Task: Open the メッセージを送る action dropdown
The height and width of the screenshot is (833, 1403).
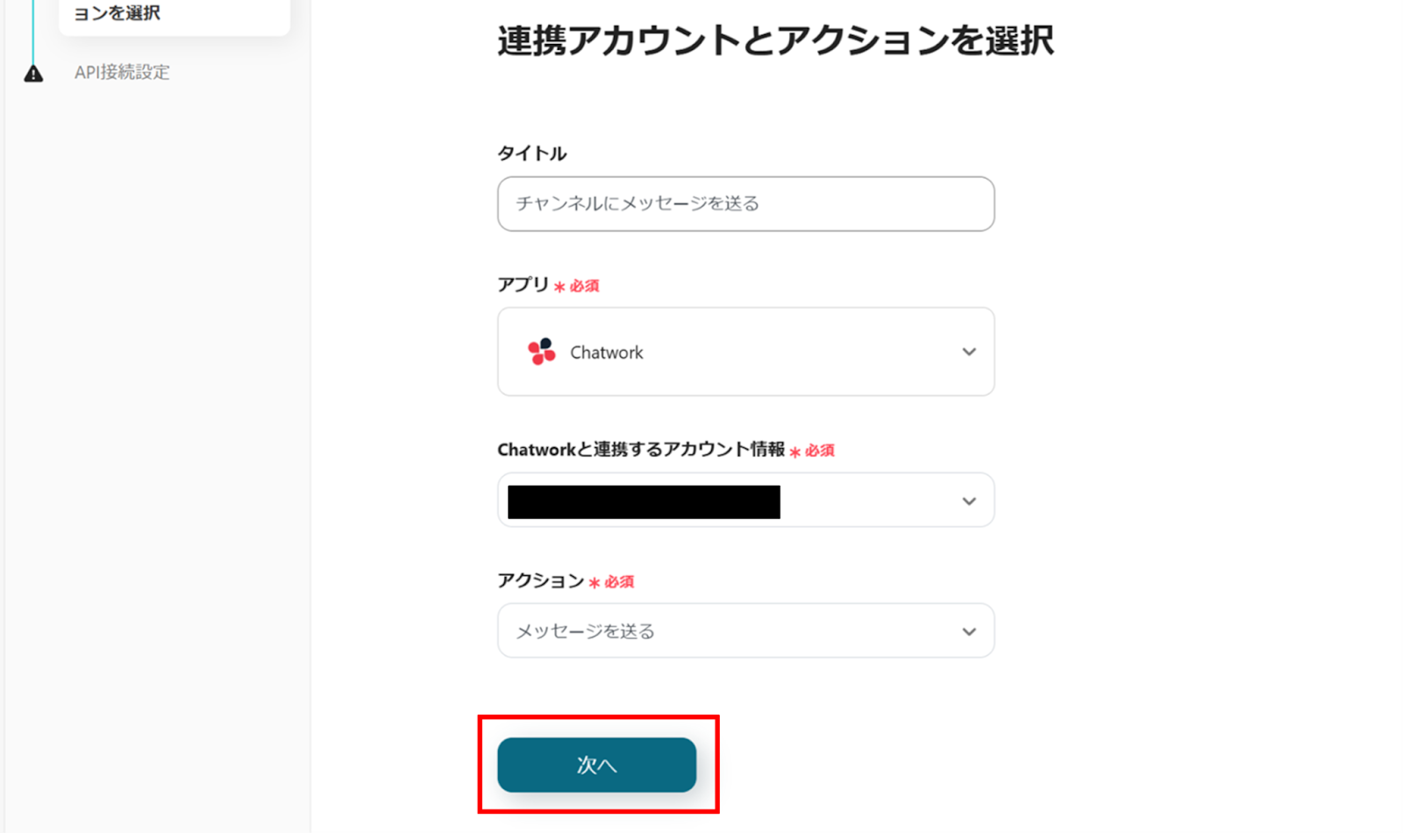Action: [745, 631]
